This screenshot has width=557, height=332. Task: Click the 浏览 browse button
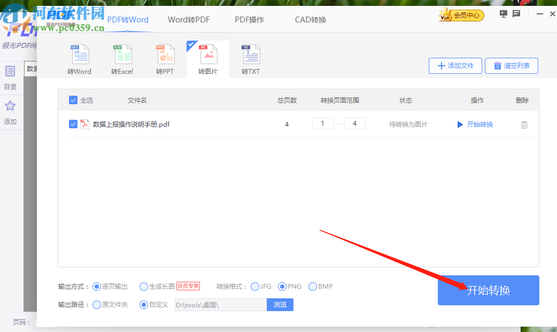pyautogui.click(x=280, y=305)
